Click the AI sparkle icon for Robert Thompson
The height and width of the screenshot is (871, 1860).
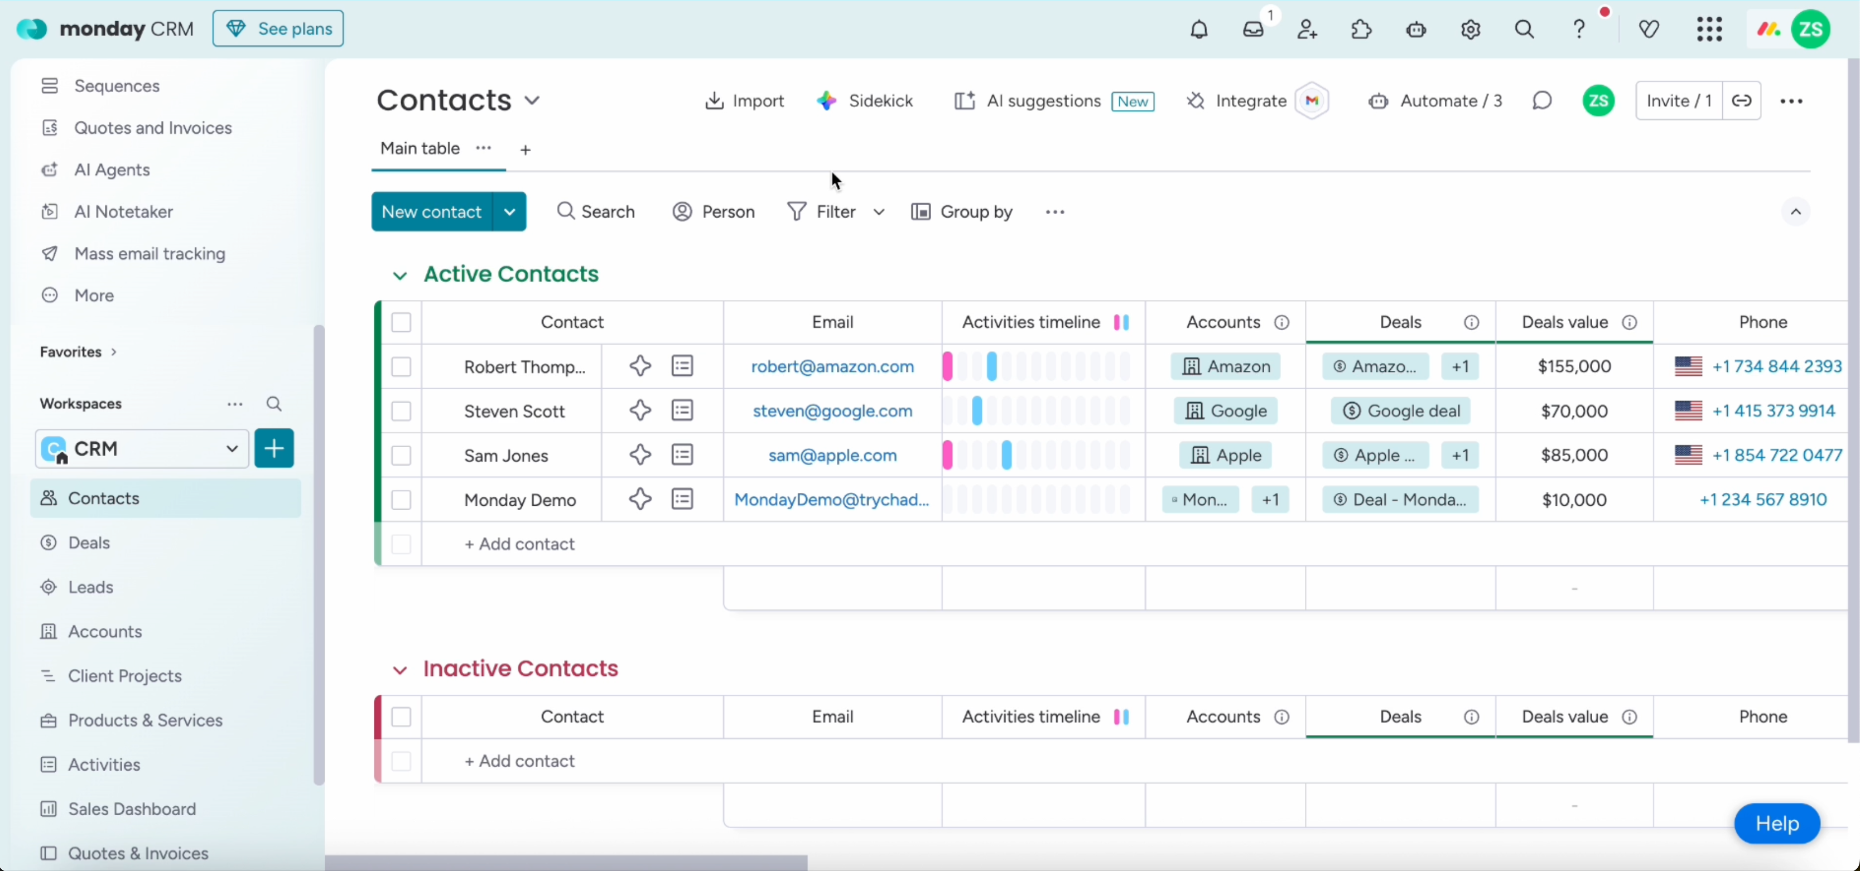pos(640,366)
